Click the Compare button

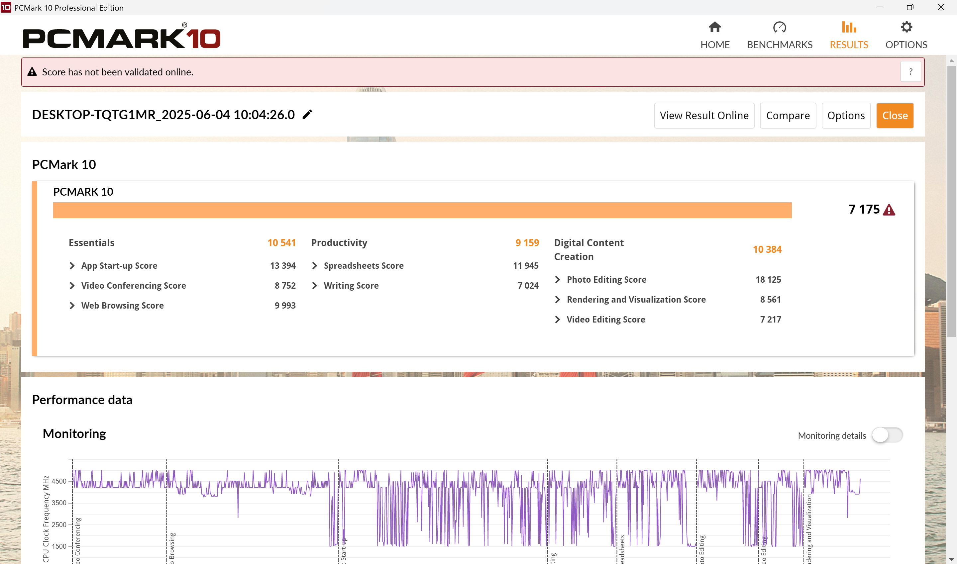coord(788,116)
